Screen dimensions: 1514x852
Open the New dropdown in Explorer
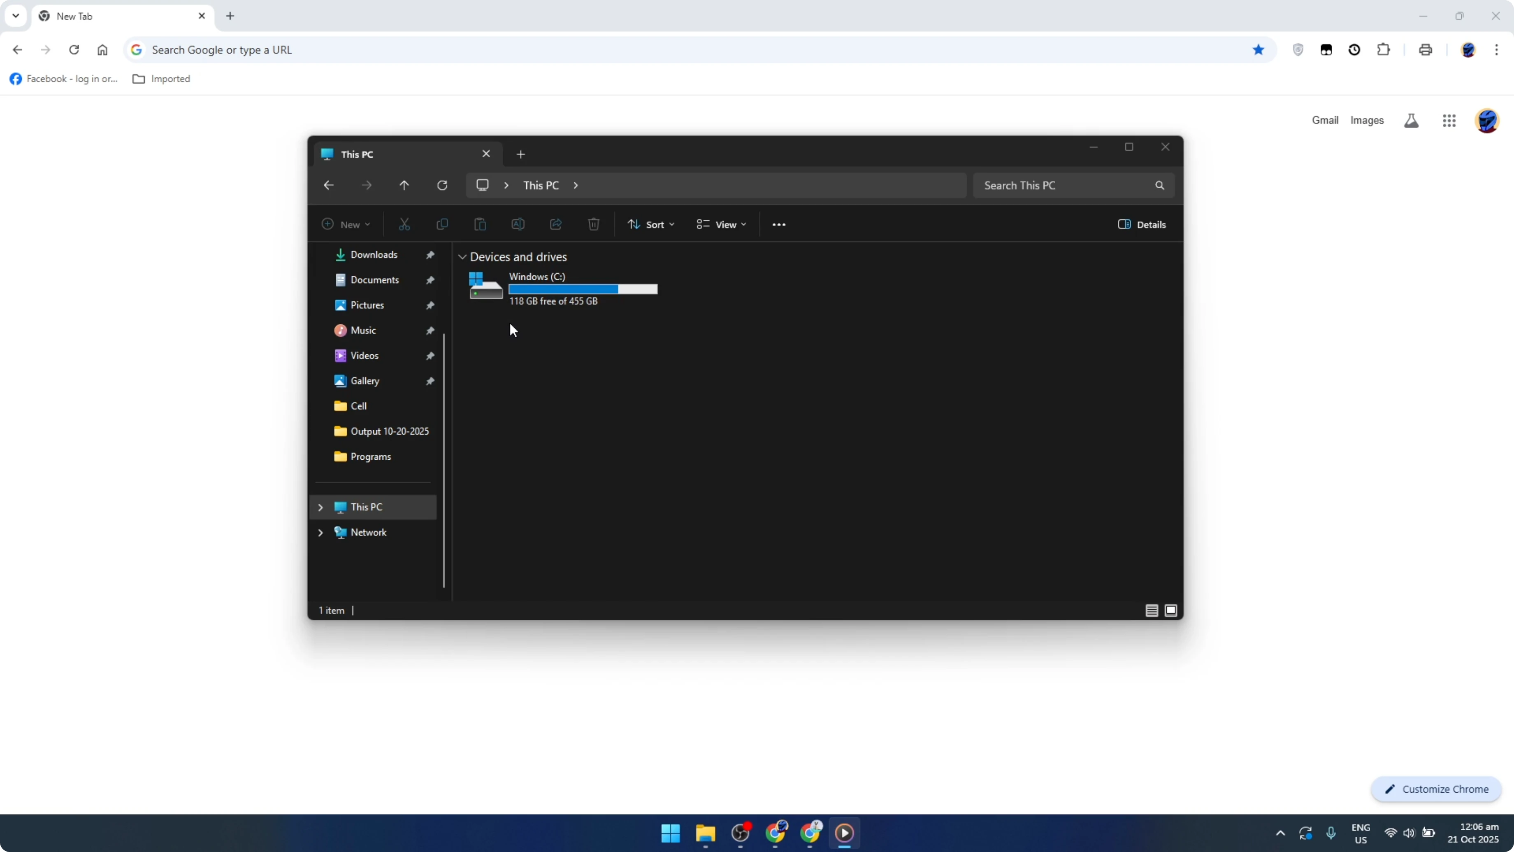click(x=346, y=225)
